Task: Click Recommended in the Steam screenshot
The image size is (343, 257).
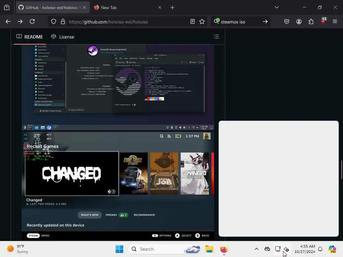Action: pyautogui.click(x=144, y=215)
